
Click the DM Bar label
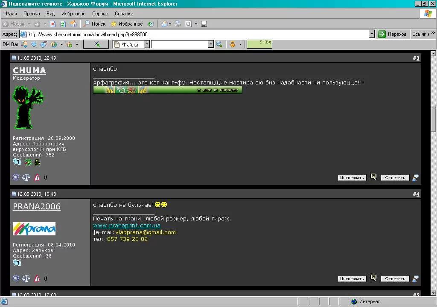tap(10, 44)
